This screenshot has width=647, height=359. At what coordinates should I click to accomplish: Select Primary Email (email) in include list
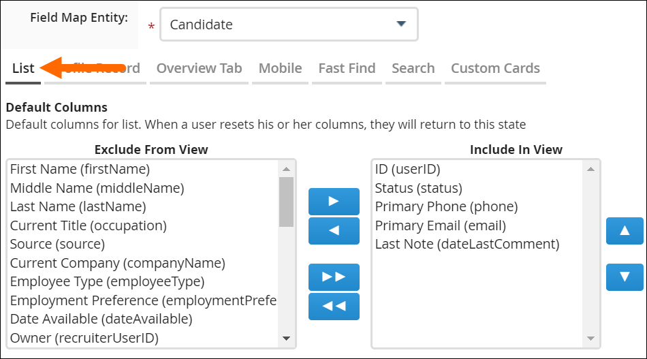440,225
